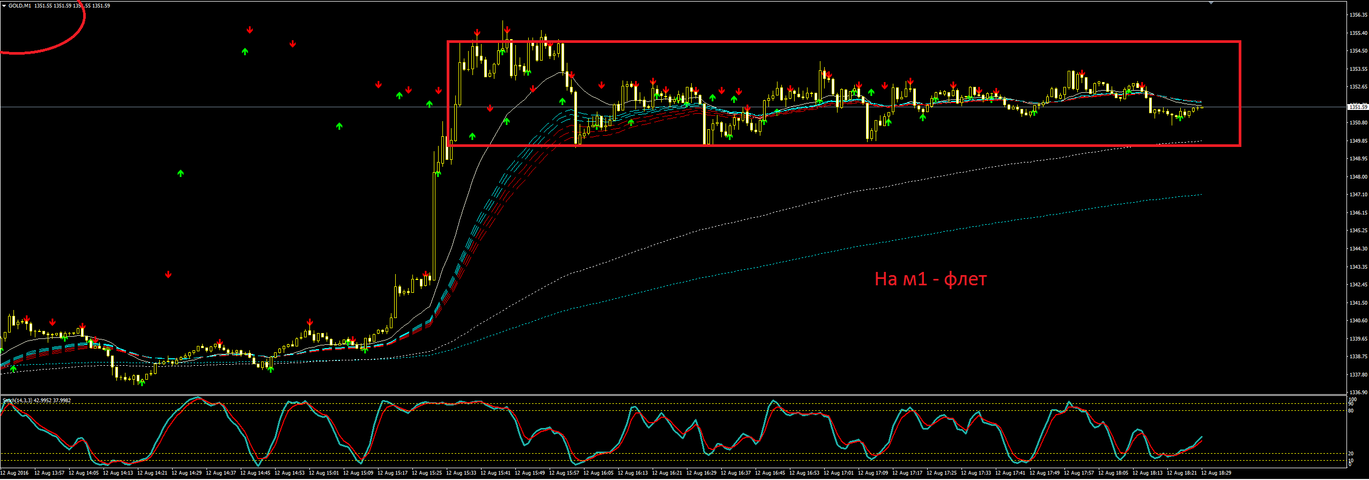Click the 12 Aug 15:17 time label
The width and height of the screenshot is (1369, 480).
pyautogui.click(x=393, y=473)
